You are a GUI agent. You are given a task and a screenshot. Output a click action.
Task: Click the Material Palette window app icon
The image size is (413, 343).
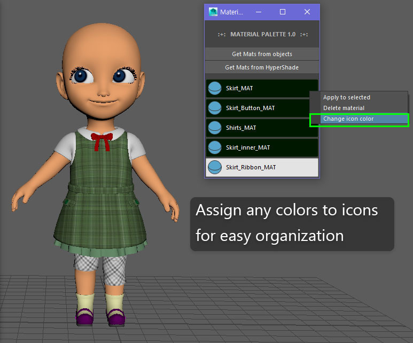pyautogui.click(x=213, y=12)
